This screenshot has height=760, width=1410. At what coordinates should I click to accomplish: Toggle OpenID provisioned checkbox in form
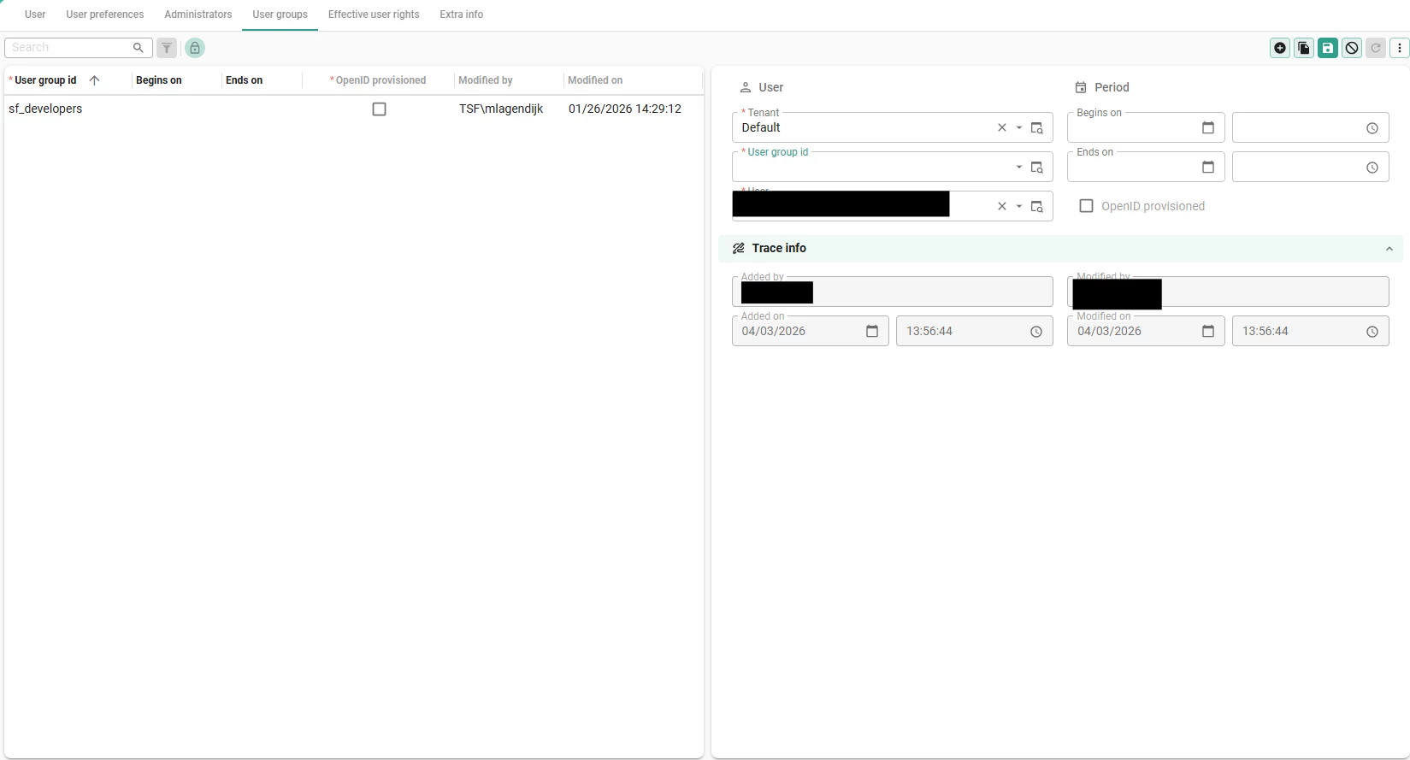point(1086,206)
